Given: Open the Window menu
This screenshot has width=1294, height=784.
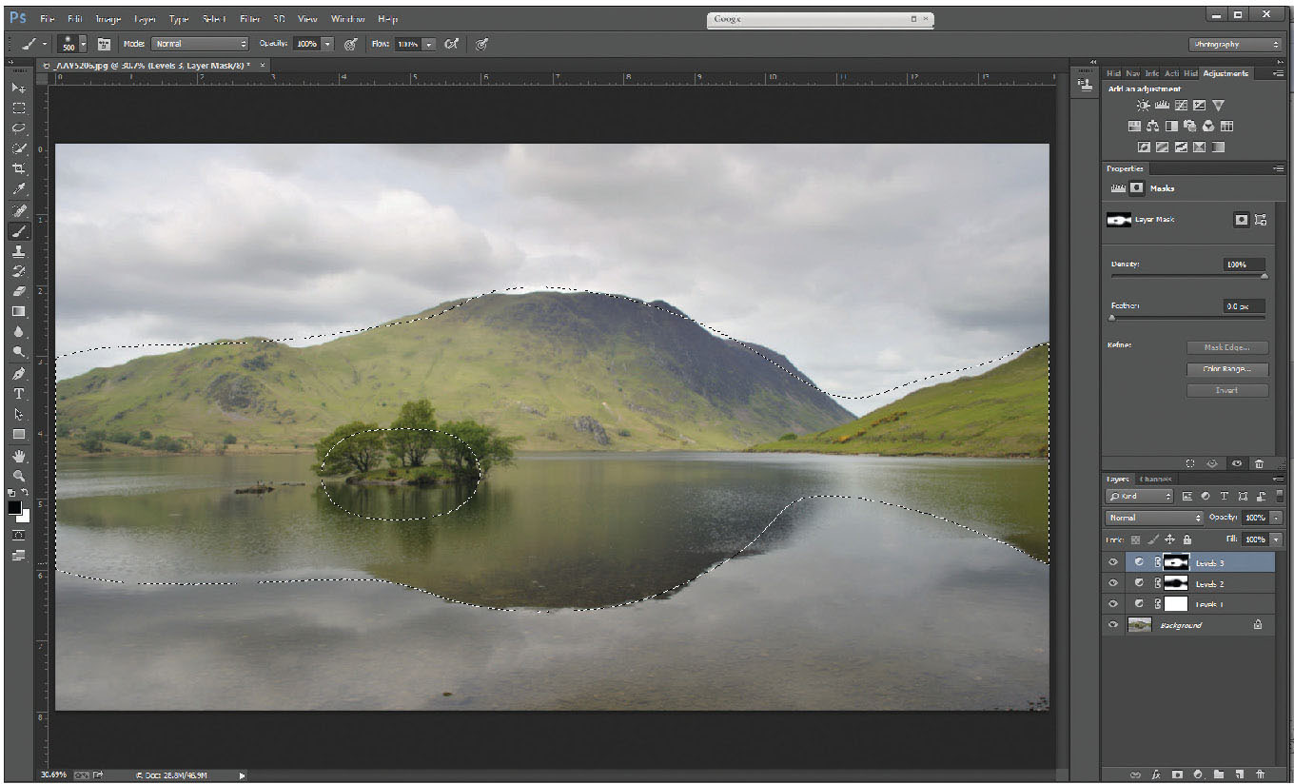Looking at the screenshot, I should click(347, 19).
